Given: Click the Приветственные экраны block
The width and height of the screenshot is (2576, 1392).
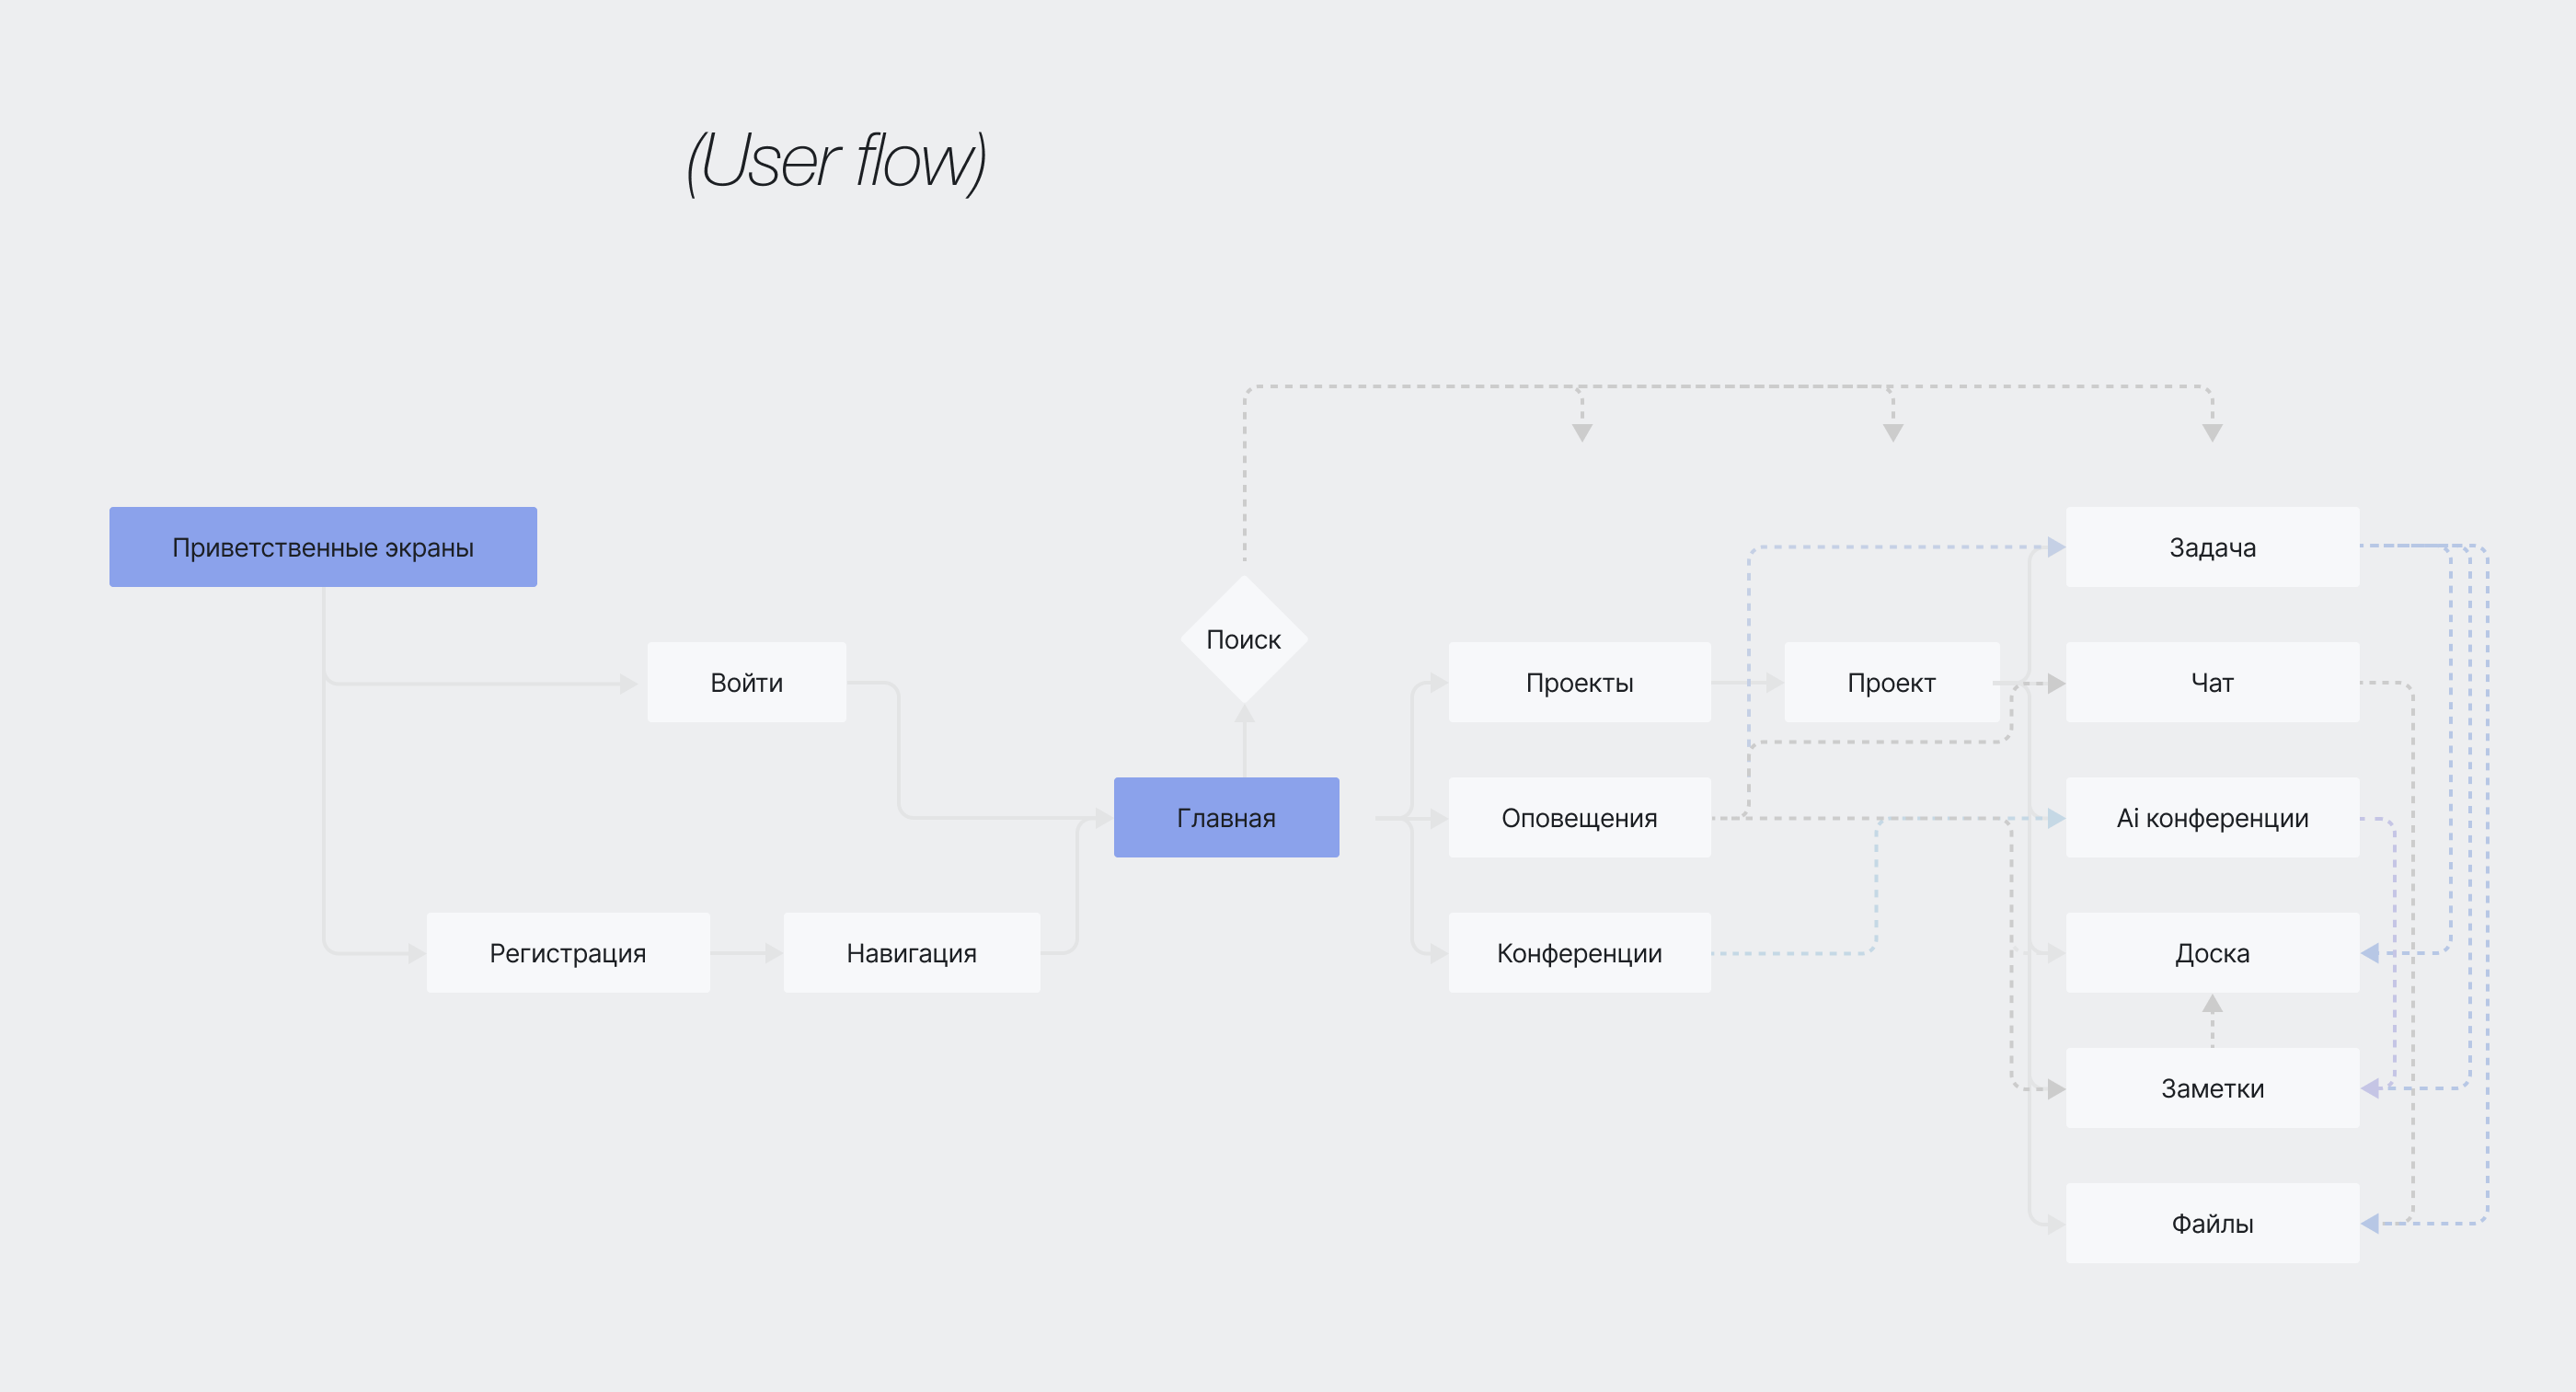Looking at the screenshot, I should tap(322, 547).
